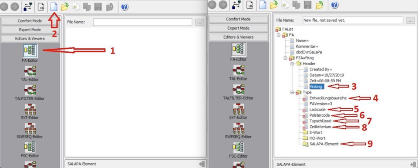Screen dimensions: 418x168
Task: Select the highlighted Vinlong tree entry
Action: tap(317, 87)
